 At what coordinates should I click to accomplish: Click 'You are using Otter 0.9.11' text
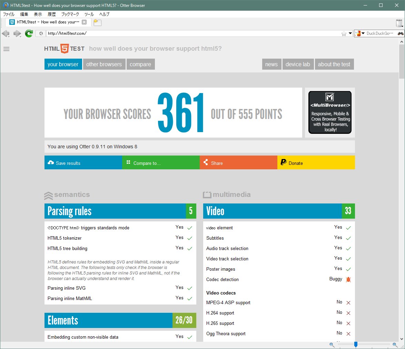click(92, 147)
